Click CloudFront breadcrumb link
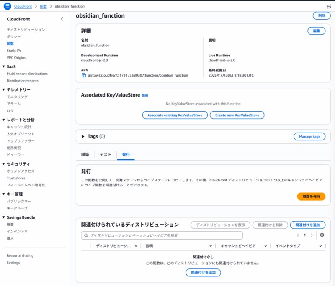Image resolution: width=335 pixels, height=286 pixels. point(23,6)
